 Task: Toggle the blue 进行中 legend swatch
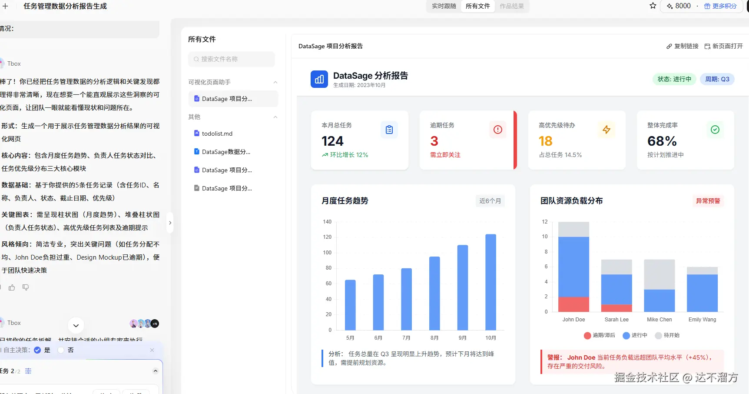(x=626, y=335)
